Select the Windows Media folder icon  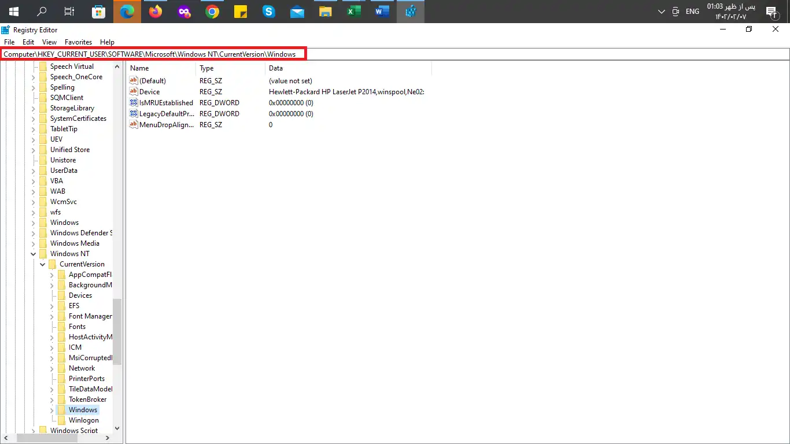click(43, 243)
